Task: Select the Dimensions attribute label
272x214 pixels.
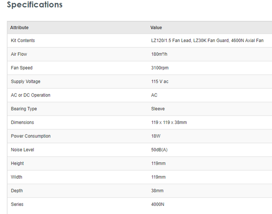Action: tap(22, 122)
